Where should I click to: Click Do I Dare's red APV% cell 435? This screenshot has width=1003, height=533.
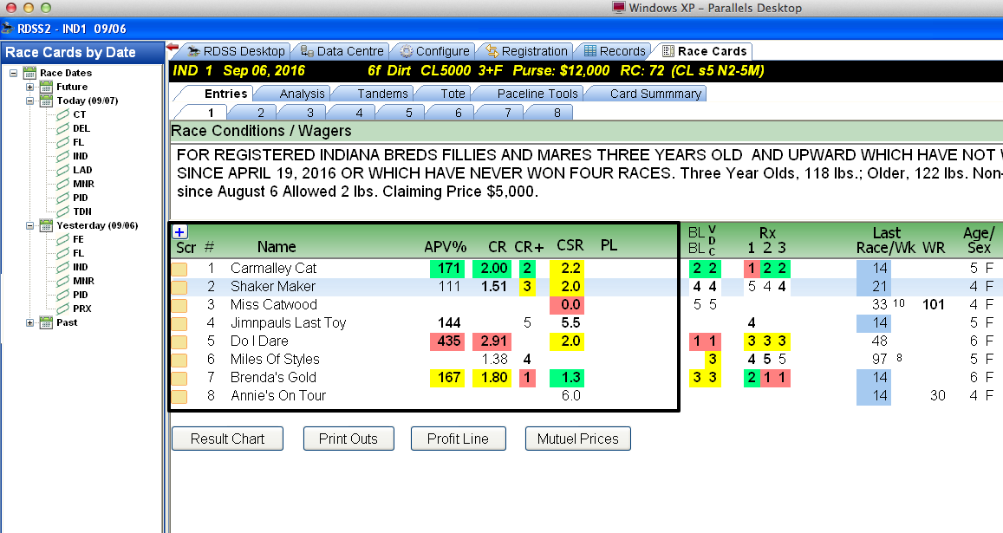coord(448,341)
